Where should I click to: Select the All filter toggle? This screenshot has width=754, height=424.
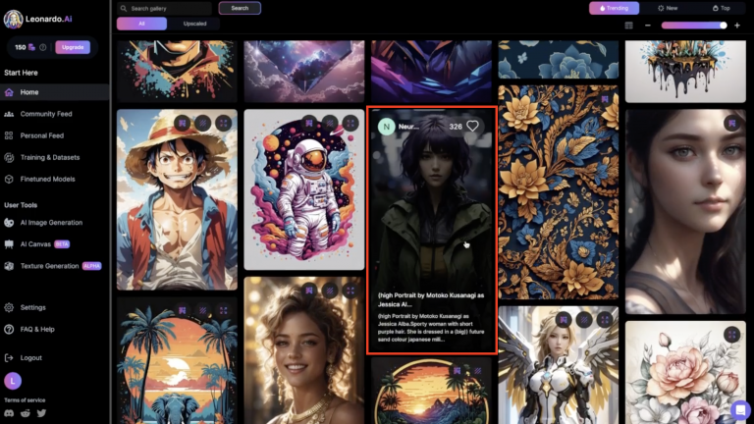141,24
